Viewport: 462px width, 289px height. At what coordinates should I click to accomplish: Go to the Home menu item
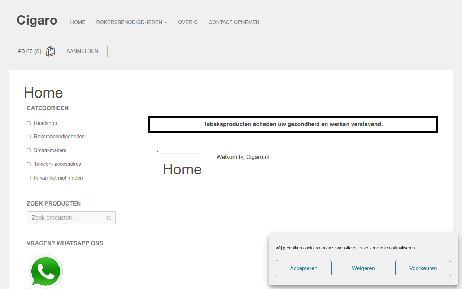78,22
